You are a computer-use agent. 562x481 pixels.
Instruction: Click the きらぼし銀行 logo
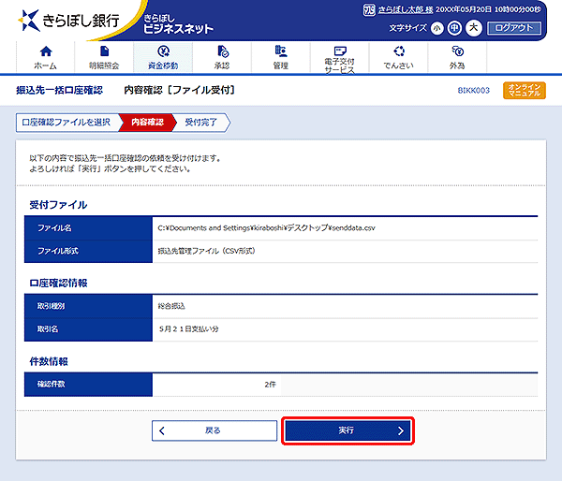click(x=68, y=20)
